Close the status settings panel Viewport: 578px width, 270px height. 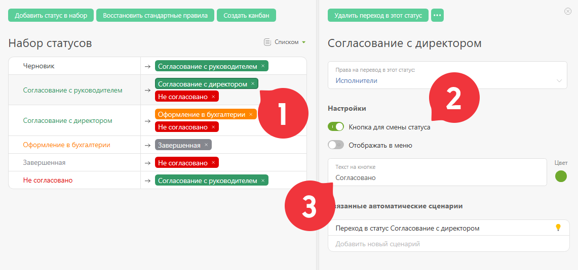tap(568, 12)
